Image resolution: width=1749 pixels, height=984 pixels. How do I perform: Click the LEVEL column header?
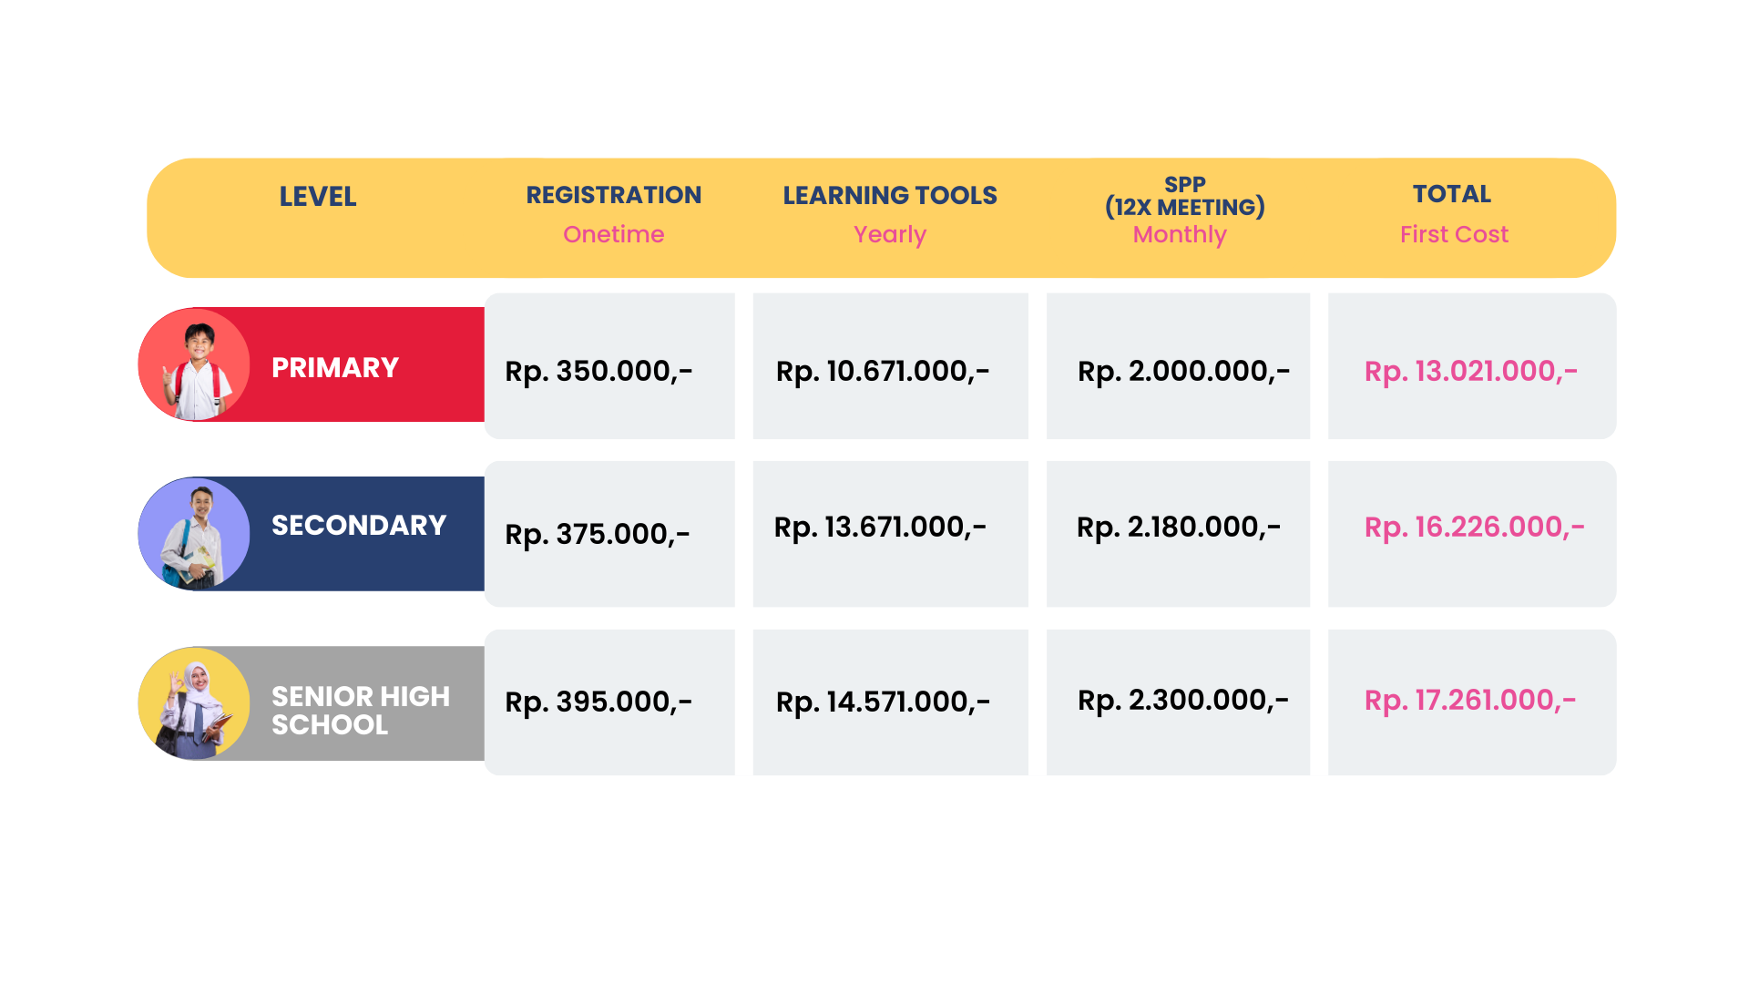click(317, 197)
